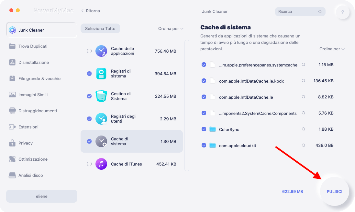Screen dimensions: 355x212
Task: Click the Trova Duplicati folder icon
Action: 12,46
